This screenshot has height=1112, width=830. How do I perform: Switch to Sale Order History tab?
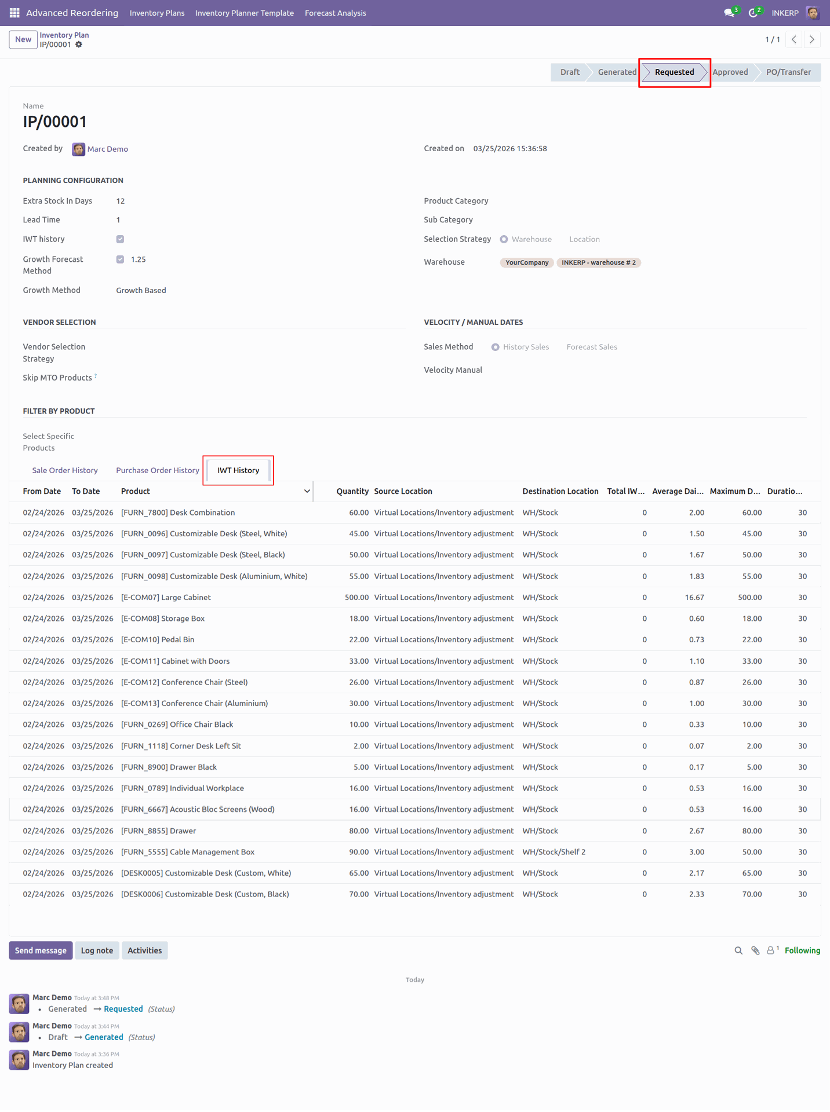coord(65,470)
